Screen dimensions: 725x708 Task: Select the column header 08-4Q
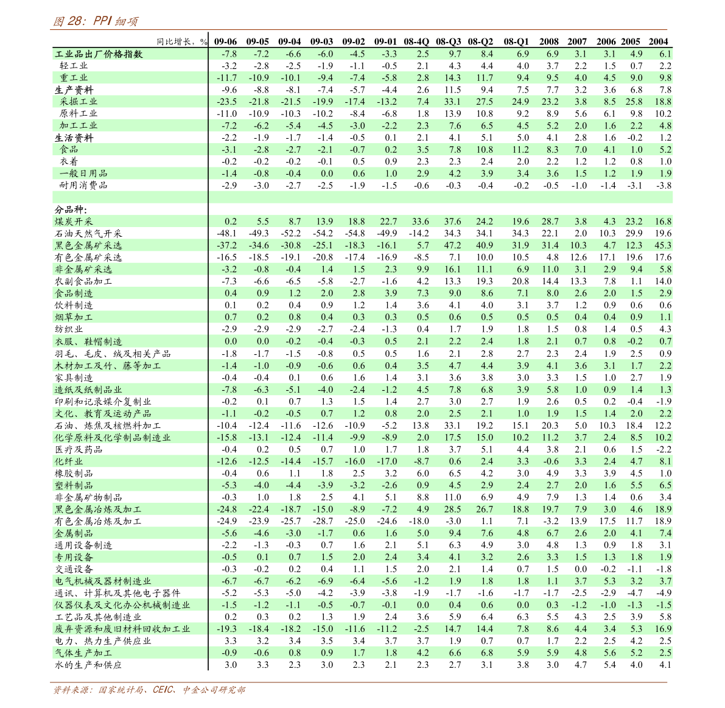coord(416,41)
